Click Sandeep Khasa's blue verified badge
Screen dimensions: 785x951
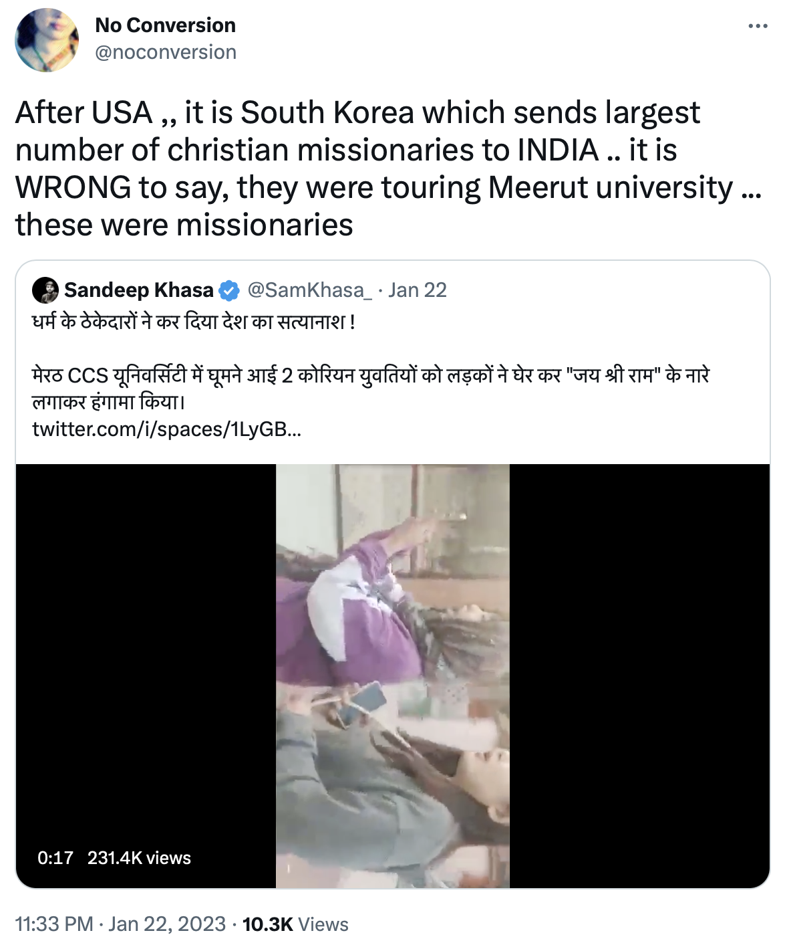tap(229, 290)
